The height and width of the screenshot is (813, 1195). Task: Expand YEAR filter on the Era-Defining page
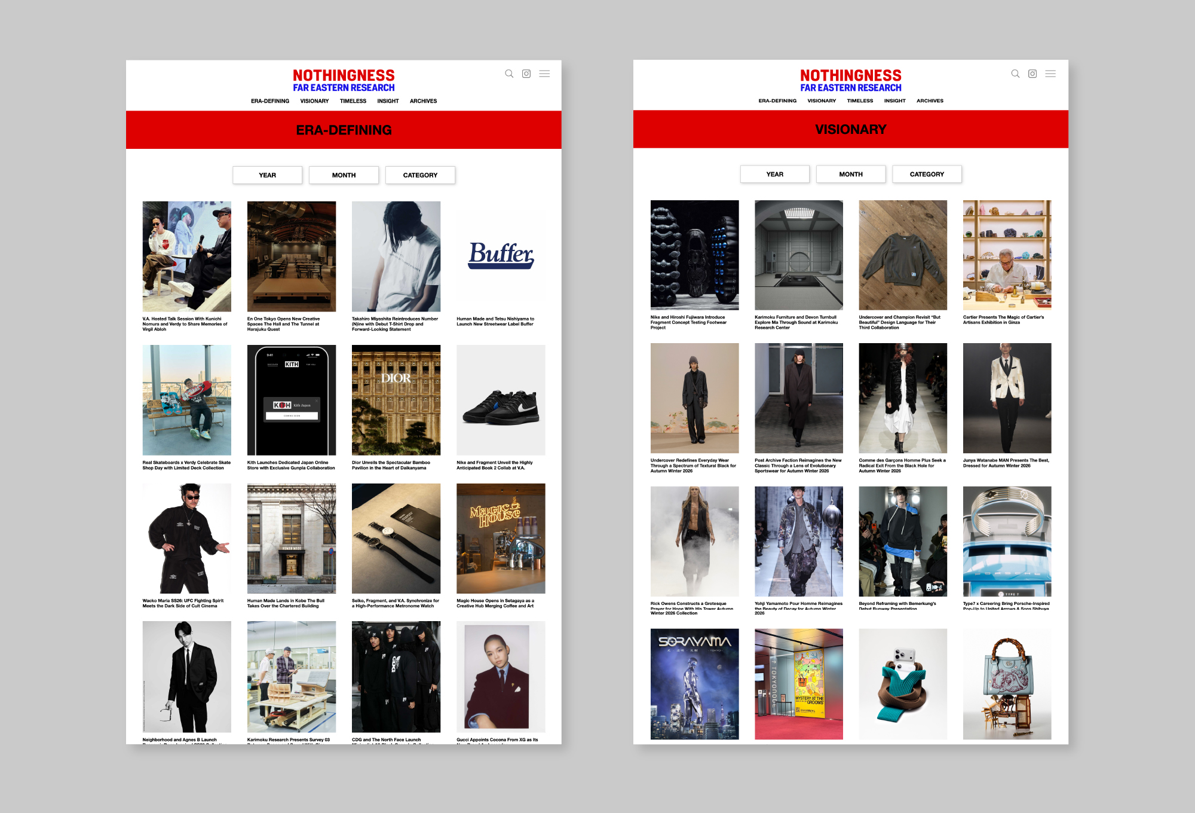click(x=267, y=175)
